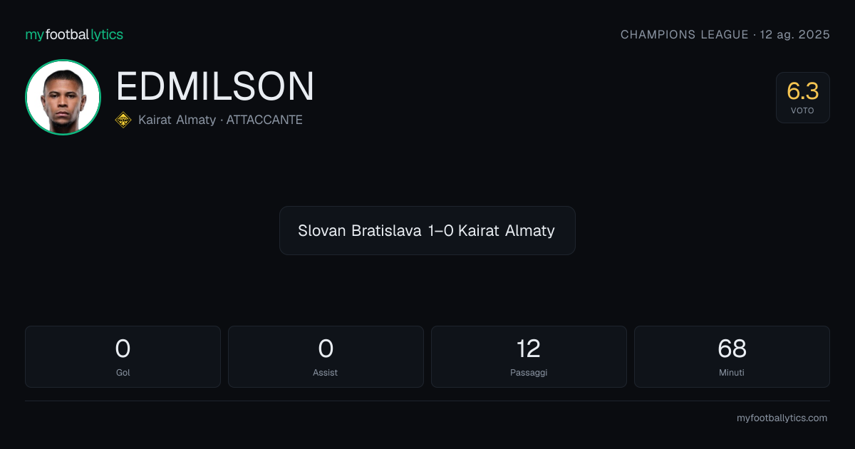855x449 pixels.
Task: Click the 6.3 Voto rating badge
Action: coord(803,98)
